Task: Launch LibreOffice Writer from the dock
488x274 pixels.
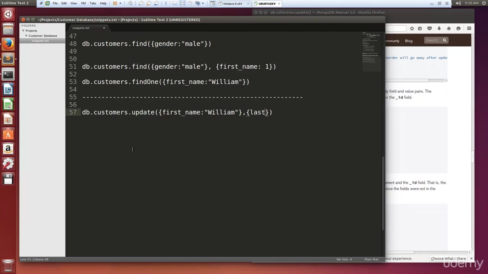Action: coord(8,89)
